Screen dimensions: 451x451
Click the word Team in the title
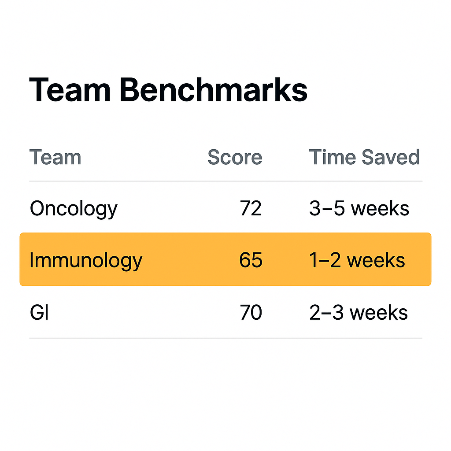[x=70, y=90]
